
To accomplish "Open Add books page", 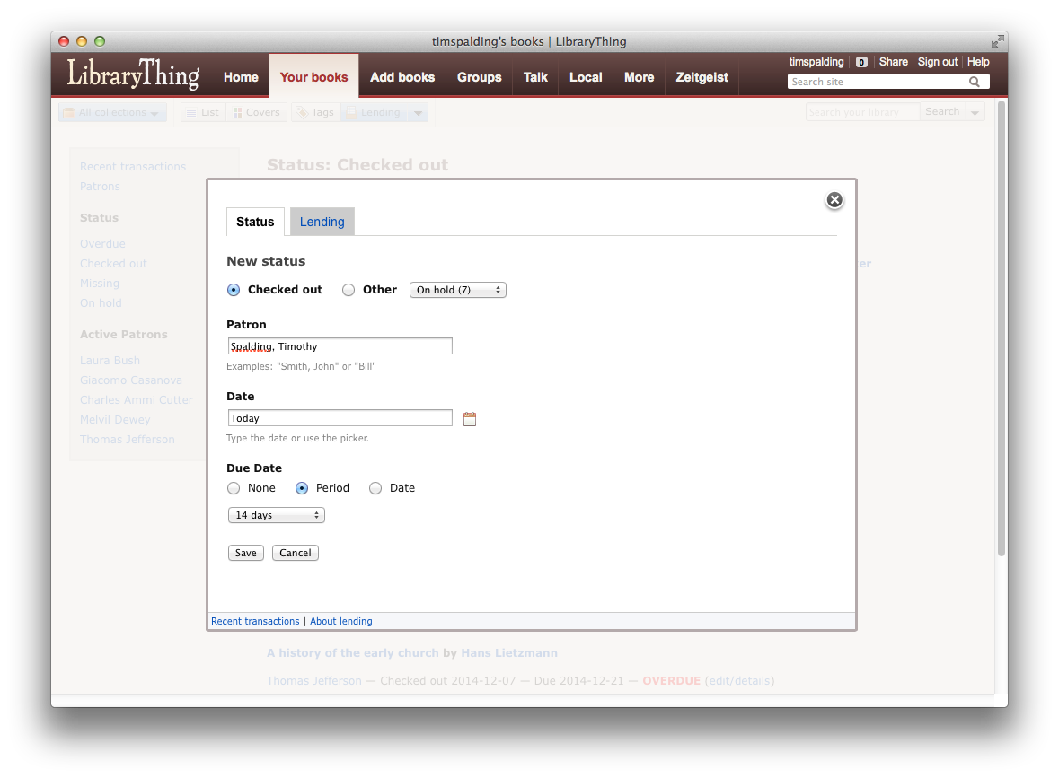I will click(402, 77).
